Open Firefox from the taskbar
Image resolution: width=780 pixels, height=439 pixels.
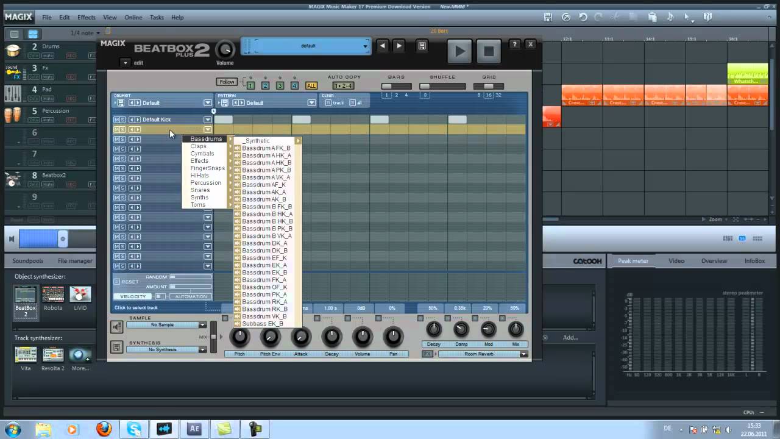[104, 429]
